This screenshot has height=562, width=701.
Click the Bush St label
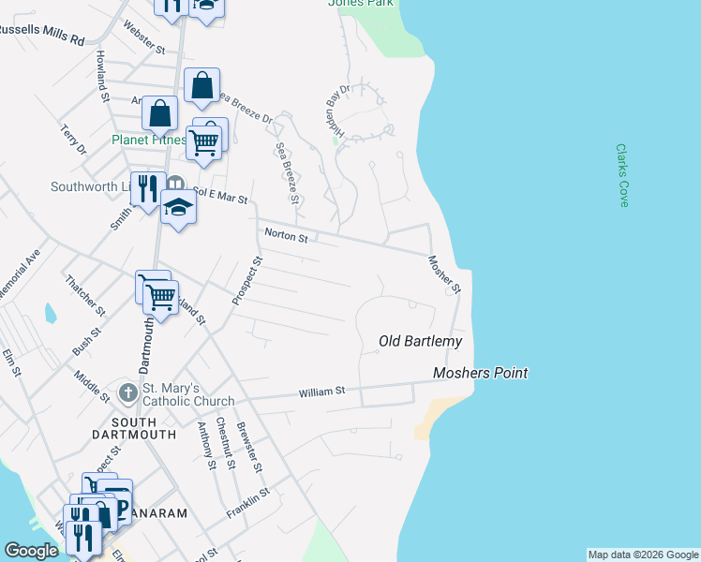click(87, 342)
